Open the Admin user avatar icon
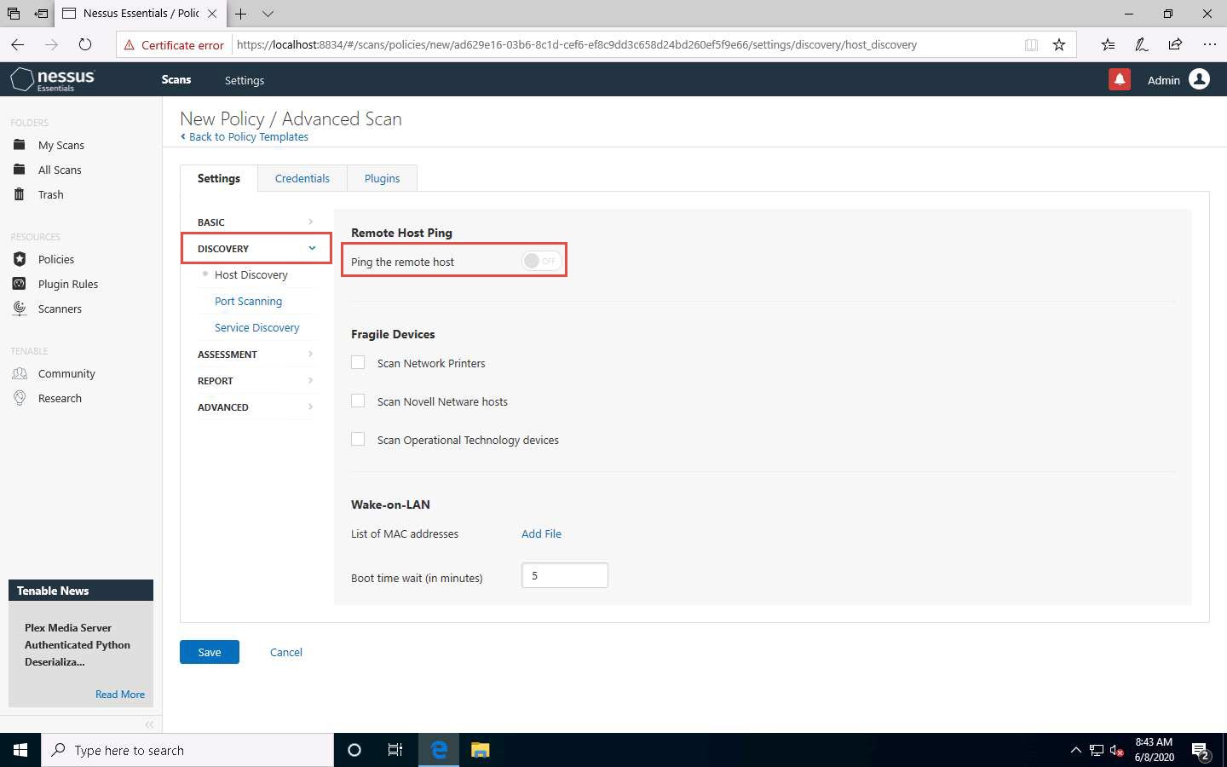This screenshot has height=767, width=1227. click(1199, 79)
